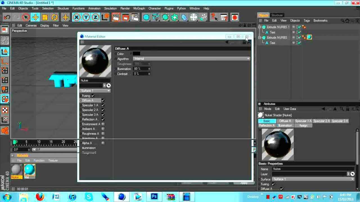The image size is (360, 202).
Task: Activate the Scale tool
Action: (x=45, y=17)
